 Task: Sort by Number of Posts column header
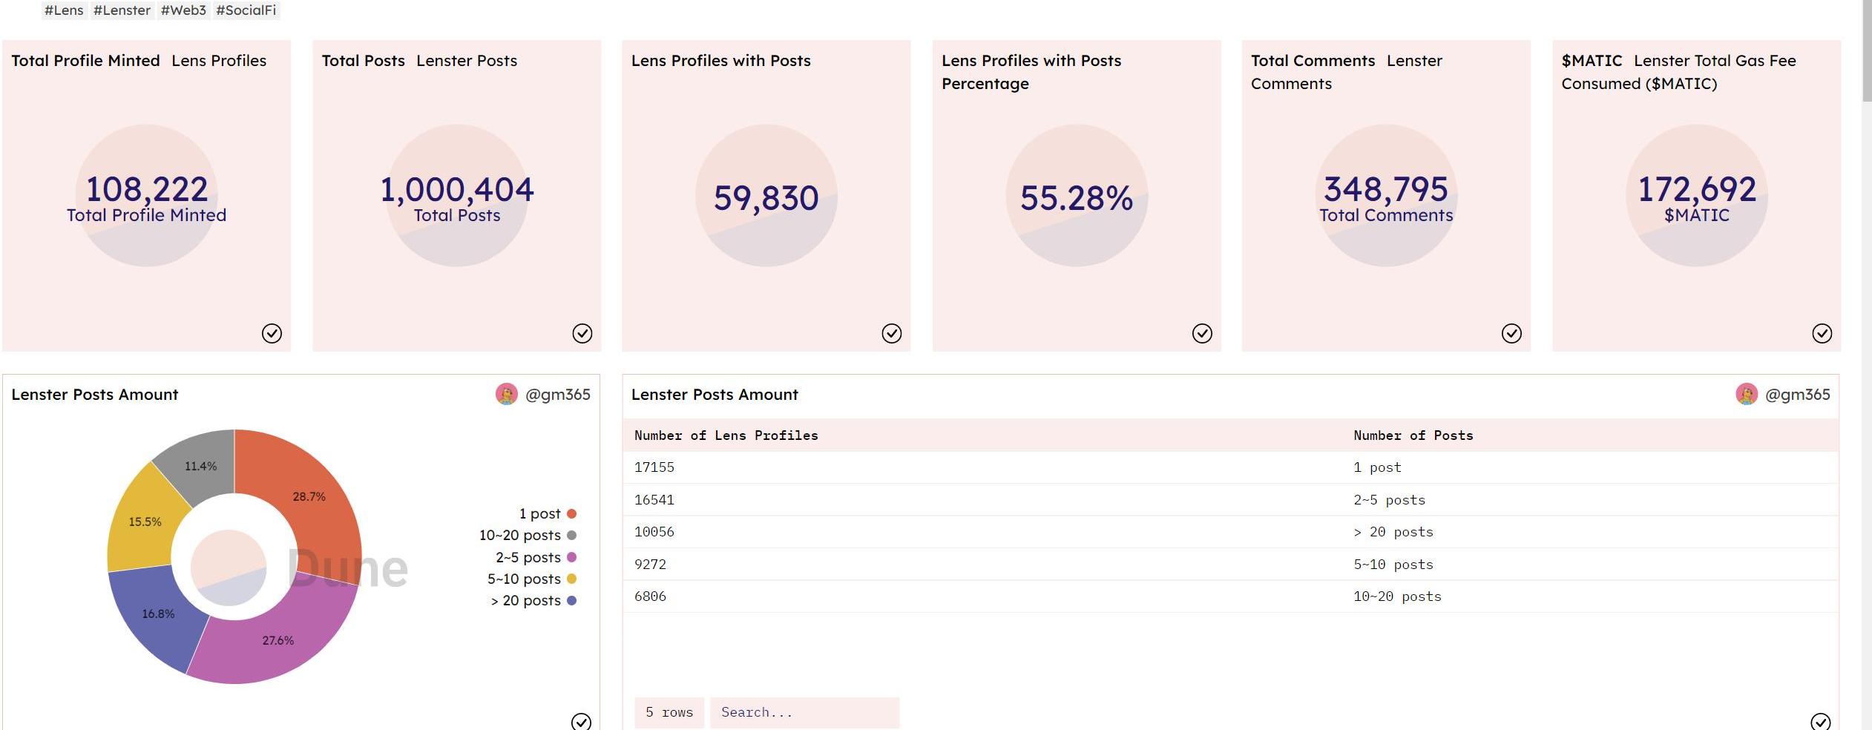coord(1412,435)
